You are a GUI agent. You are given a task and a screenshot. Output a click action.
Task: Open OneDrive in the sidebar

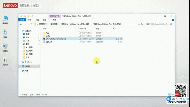tap(28, 62)
